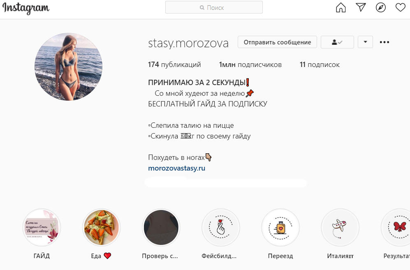The width and height of the screenshot is (410, 270).
Task: View the 11 подписок following list
Action: coord(320,65)
